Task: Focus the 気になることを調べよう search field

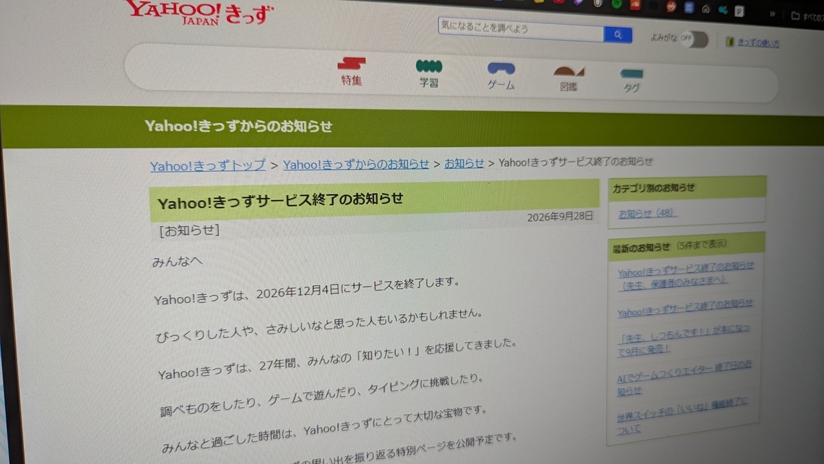Action: (x=521, y=30)
